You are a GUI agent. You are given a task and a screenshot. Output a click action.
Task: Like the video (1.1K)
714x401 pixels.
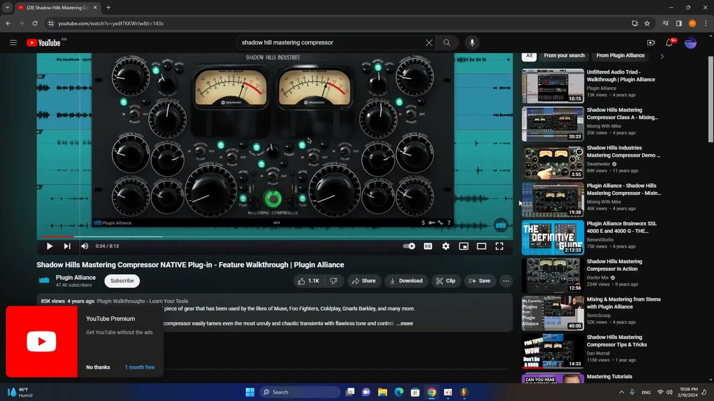[308, 281]
